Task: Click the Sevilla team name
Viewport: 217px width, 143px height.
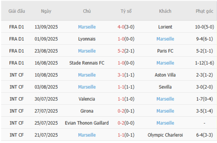Action: point(165,87)
